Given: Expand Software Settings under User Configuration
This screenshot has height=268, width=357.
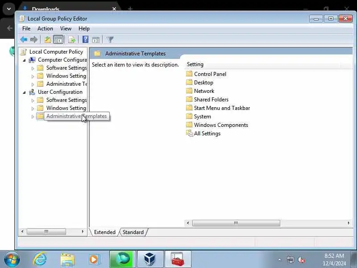Looking at the screenshot, I should pyautogui.click(x=33, y=100).
